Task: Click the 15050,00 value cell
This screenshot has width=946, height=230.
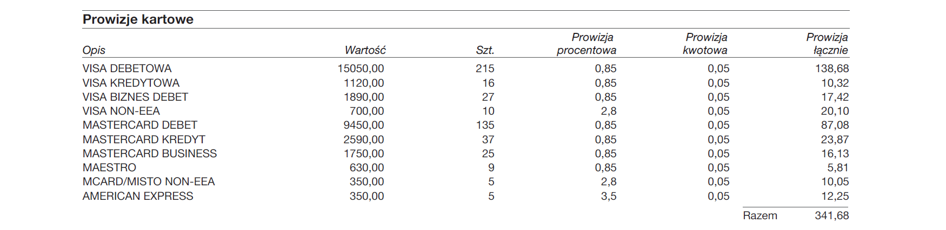Action: coord(361,68)
